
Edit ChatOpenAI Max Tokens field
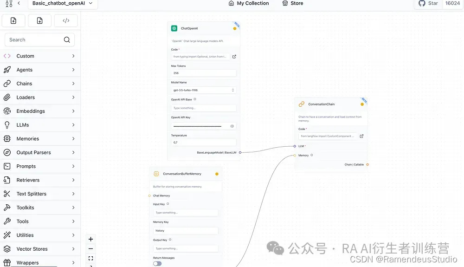[x=204, y=73]
